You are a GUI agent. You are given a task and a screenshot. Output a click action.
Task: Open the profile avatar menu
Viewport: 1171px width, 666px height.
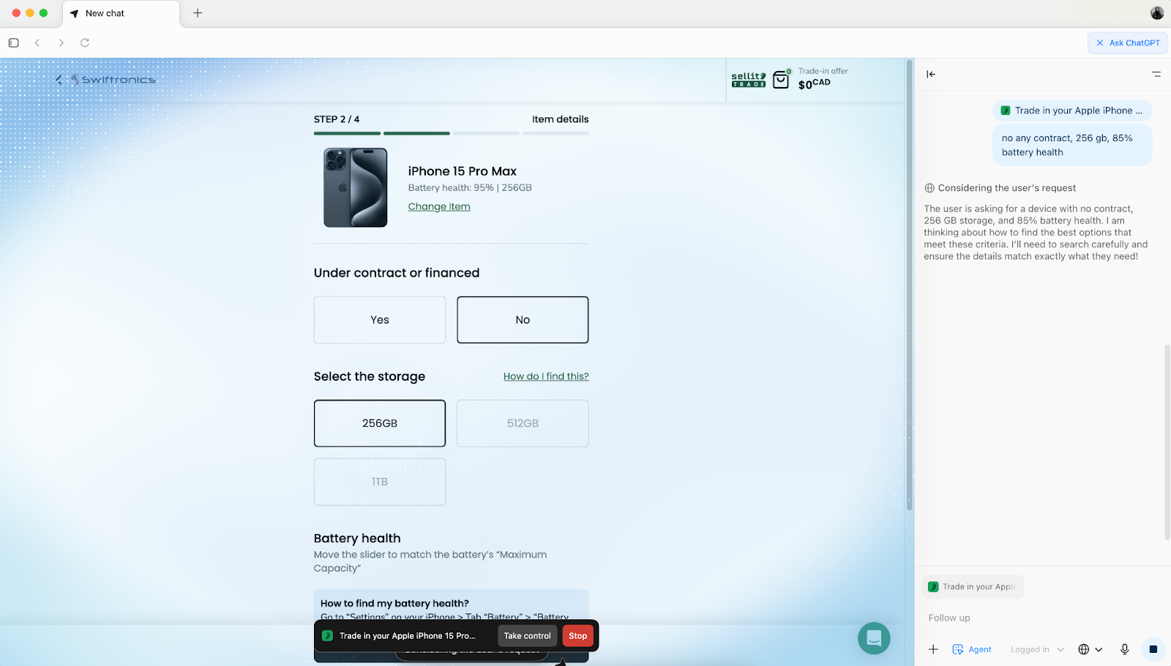[x=1157, y=13]
